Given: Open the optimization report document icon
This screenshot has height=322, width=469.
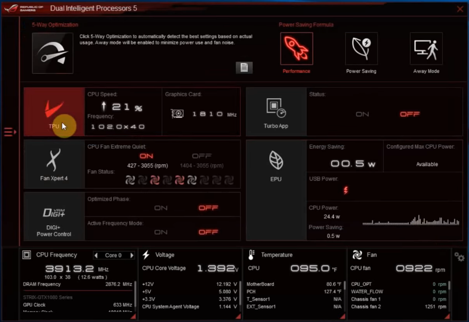Looking at the screenshot, I should click(244, 68).
